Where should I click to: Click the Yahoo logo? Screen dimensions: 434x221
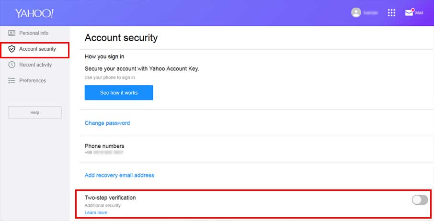point(34,13)
